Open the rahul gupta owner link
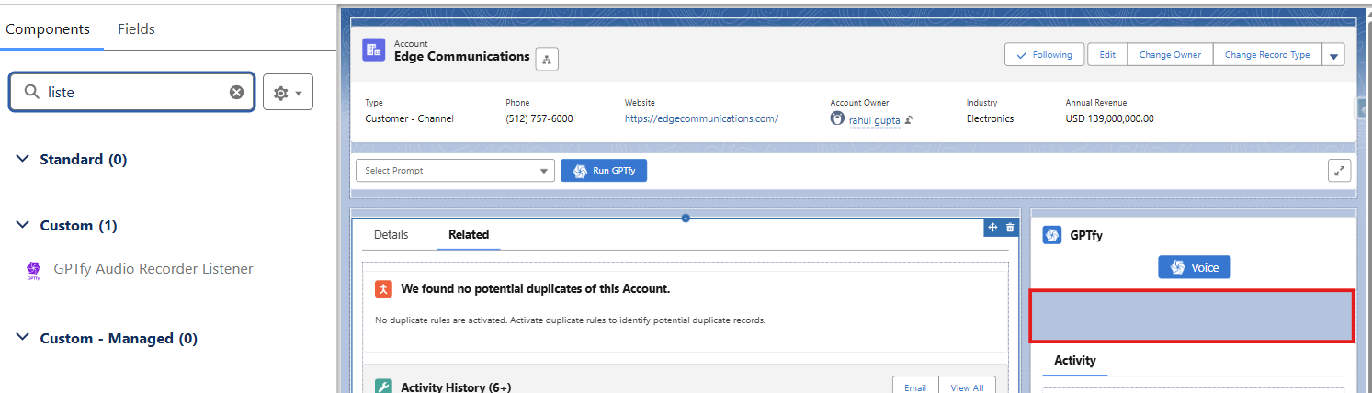This screenshot has width=1372, height=393. coord(874,119)
